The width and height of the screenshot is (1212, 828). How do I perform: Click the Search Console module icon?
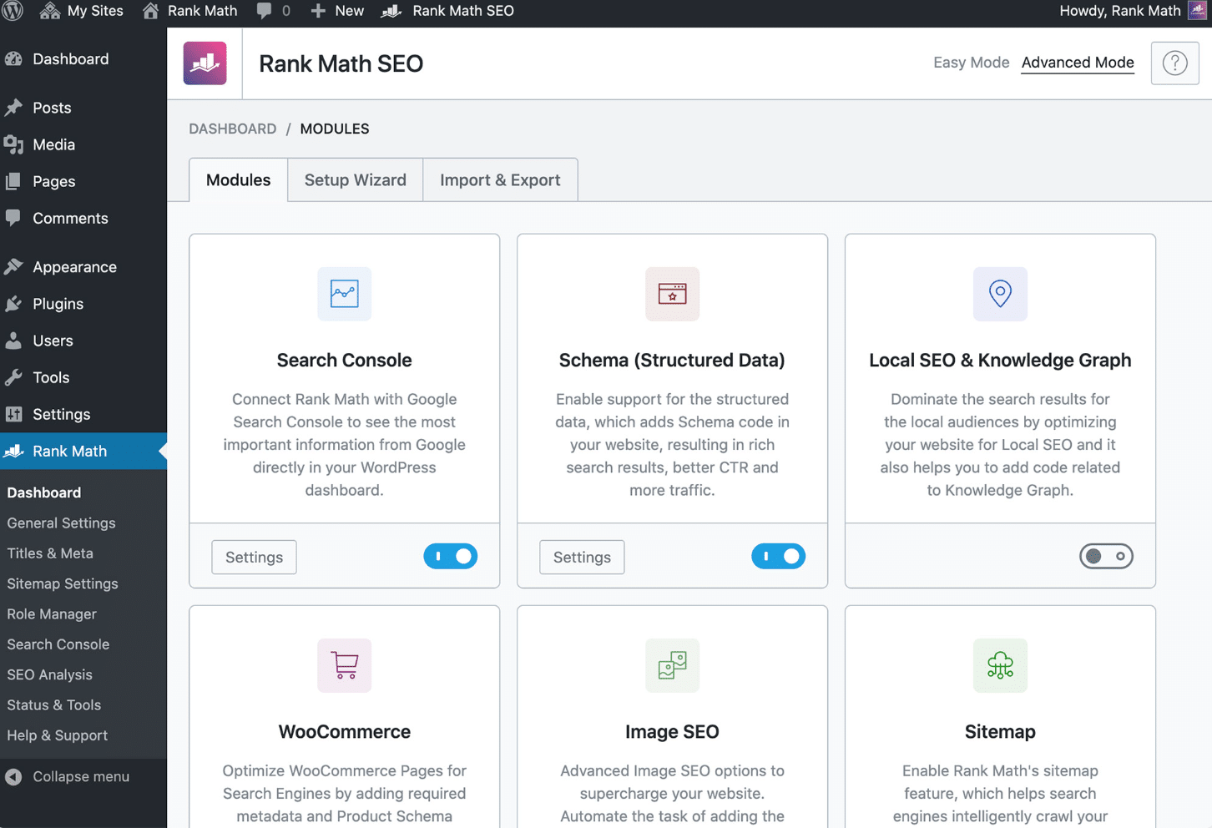point(344,294)
